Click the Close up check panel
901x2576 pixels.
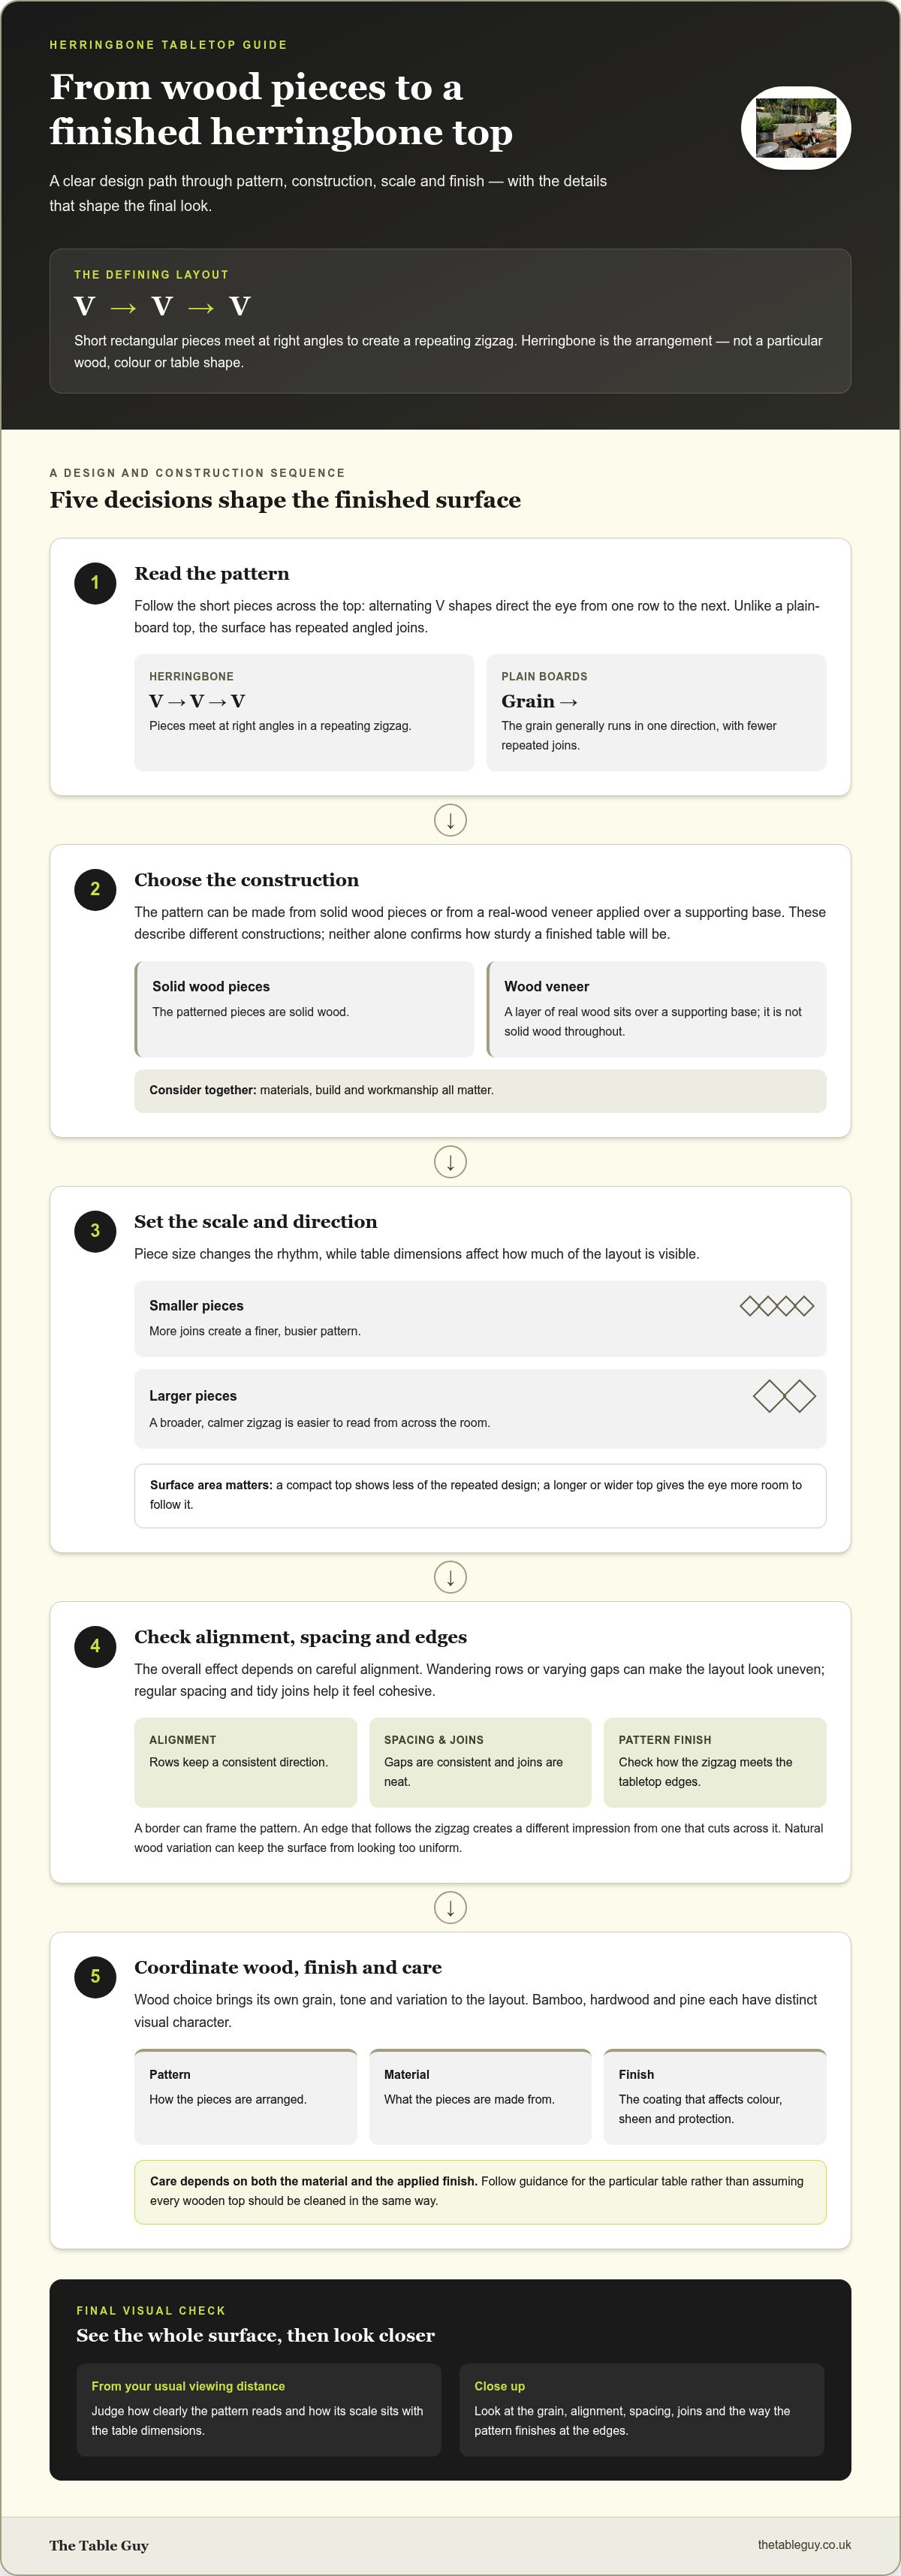(641, 2409)
